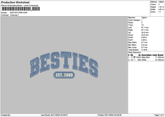This screenshot has height=117, width=165.
Task: Click the Last Saved timestamp
Action: coord(54,115)
